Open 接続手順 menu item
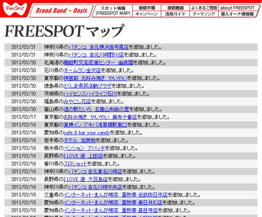 point(147,8)
